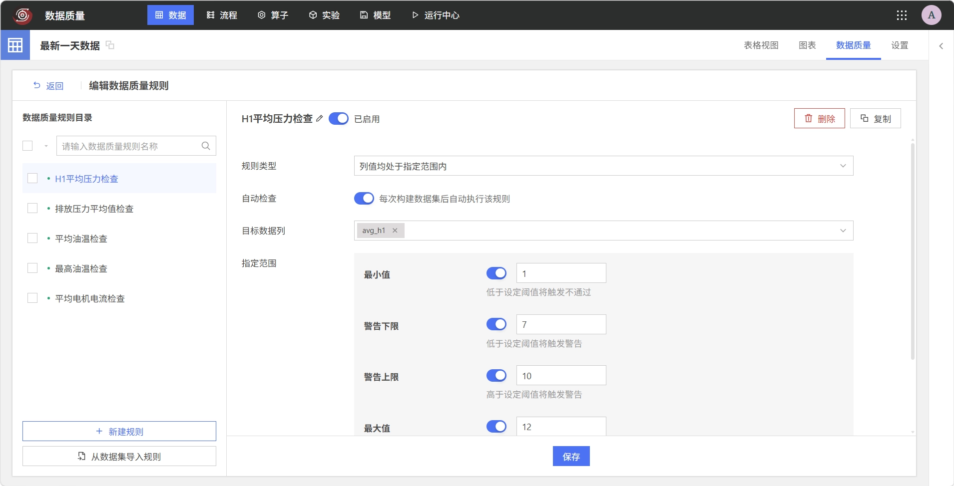Click the 保存 button
This screenshot has width=954, height=486.
[571, 456]
